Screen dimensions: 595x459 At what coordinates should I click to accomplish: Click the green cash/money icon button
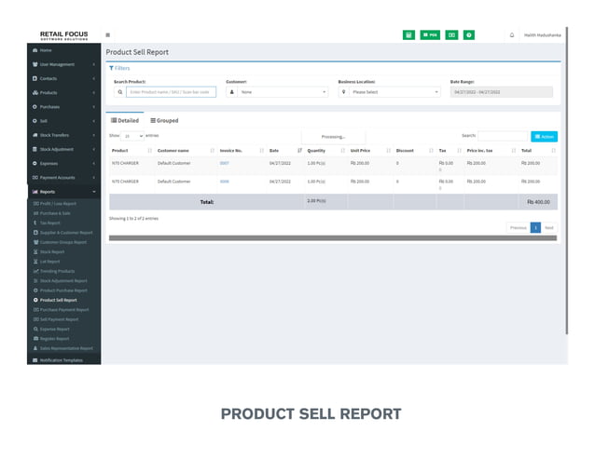point(451,34)
